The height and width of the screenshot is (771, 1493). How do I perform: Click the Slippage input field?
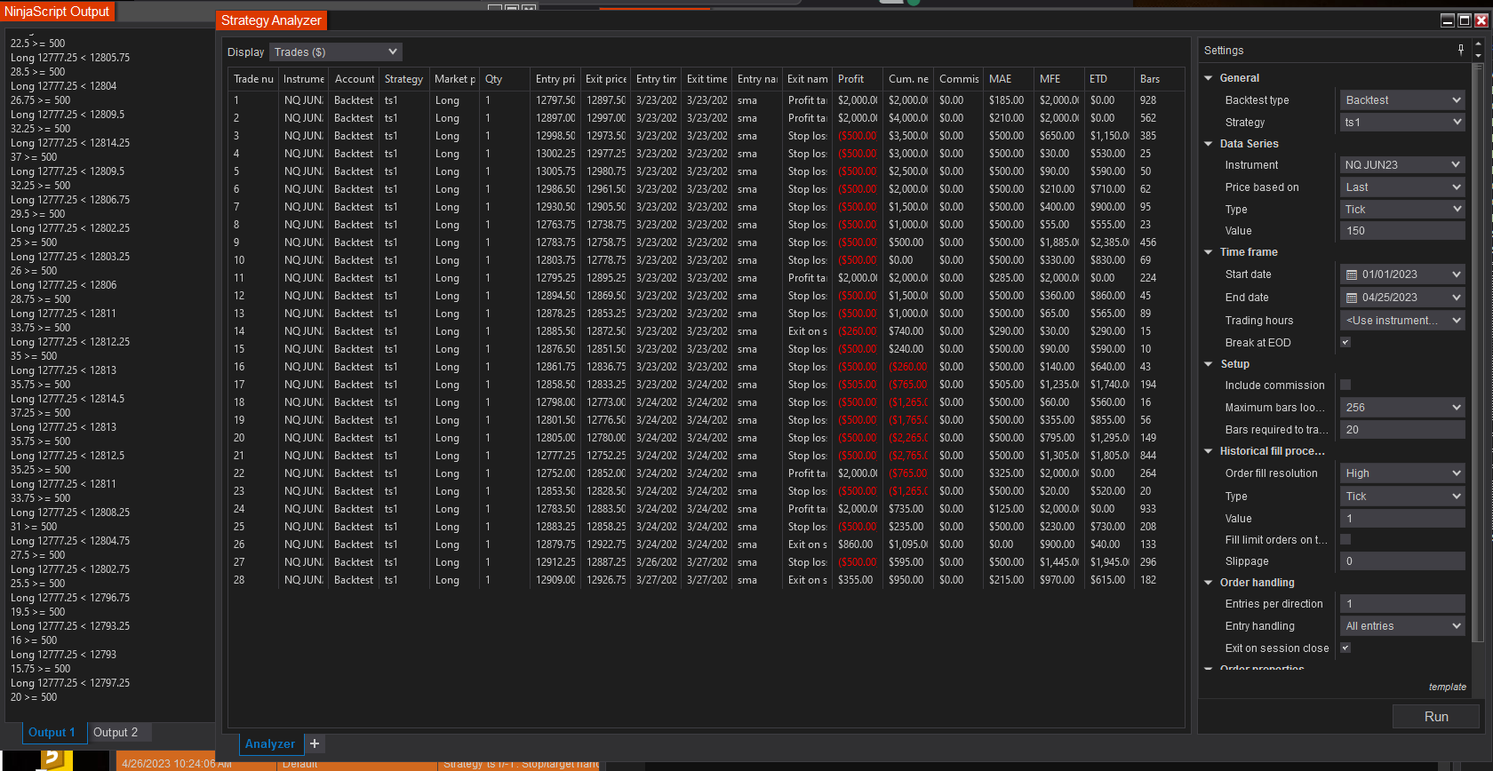click(1402, 561)
